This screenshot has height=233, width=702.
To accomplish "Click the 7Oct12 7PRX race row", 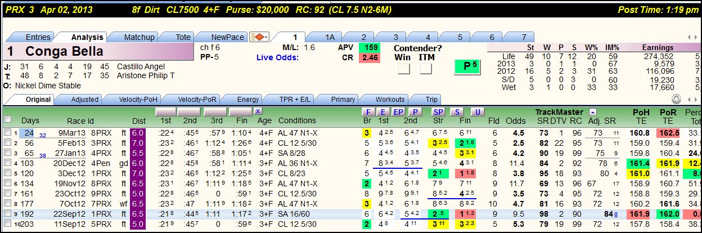I will coord(351,204).
